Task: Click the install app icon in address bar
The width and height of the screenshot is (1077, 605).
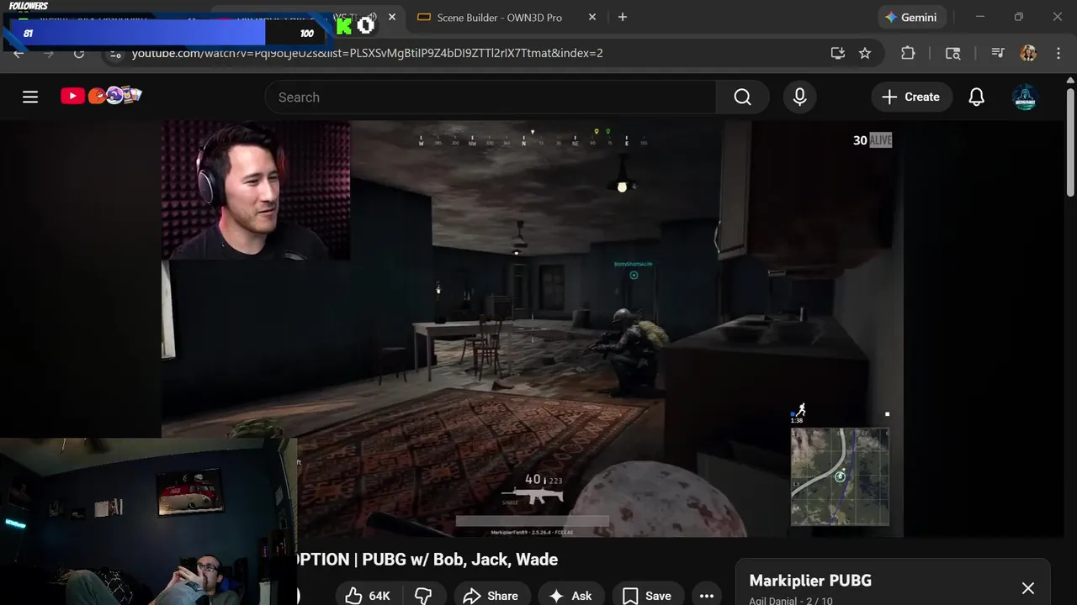Action: (x=837, y=53)
